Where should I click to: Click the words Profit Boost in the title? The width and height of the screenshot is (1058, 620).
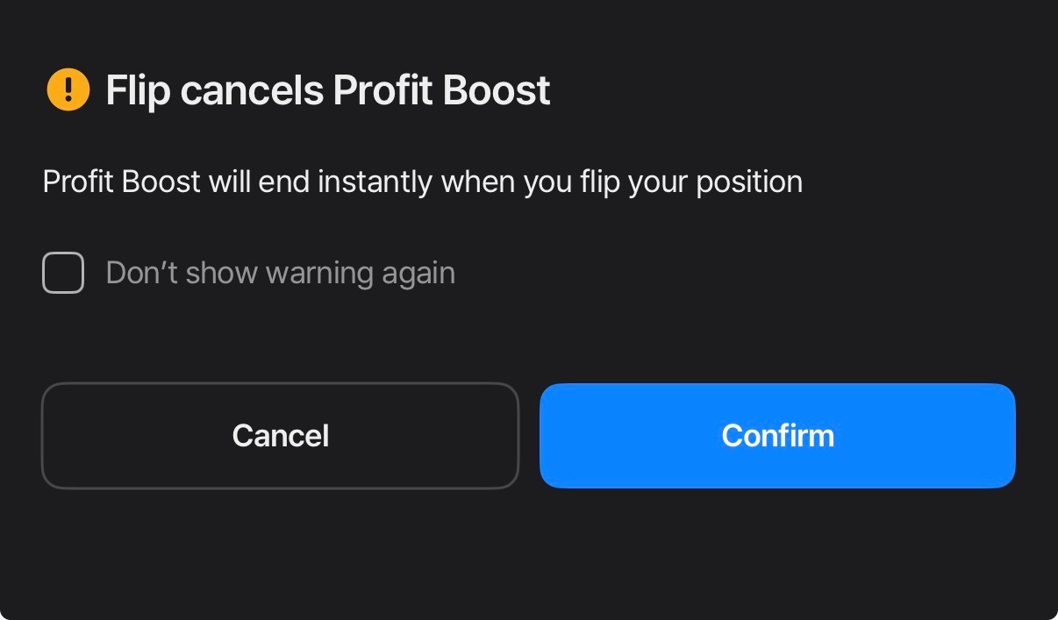point(442,90)
